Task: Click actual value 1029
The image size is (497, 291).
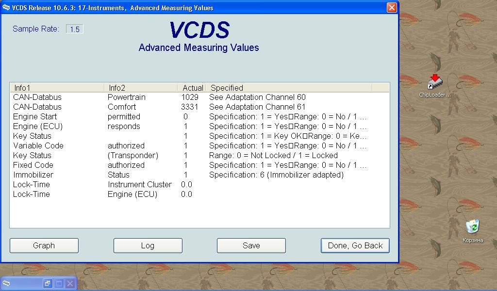Action: point(190,97)
